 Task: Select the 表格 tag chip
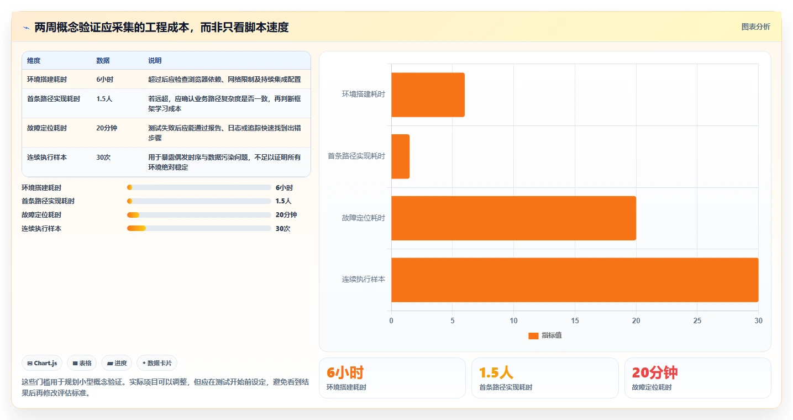82,363
